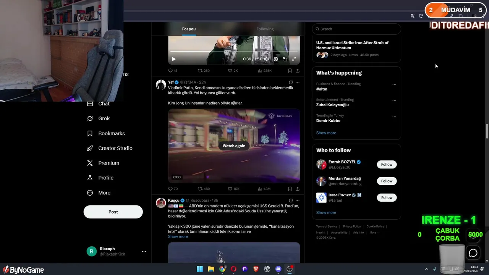Open more options for Zuhal Kalaycıoğlu trend
This screenshot has width=489, height=275.
point(394,100)
